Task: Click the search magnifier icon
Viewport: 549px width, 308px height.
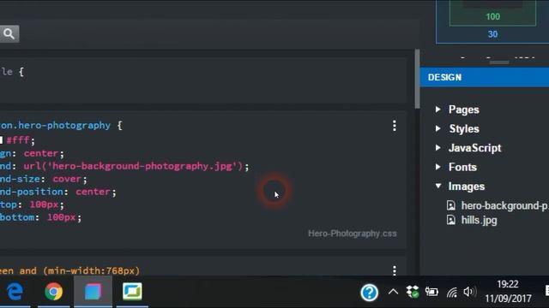Action: 9,34
